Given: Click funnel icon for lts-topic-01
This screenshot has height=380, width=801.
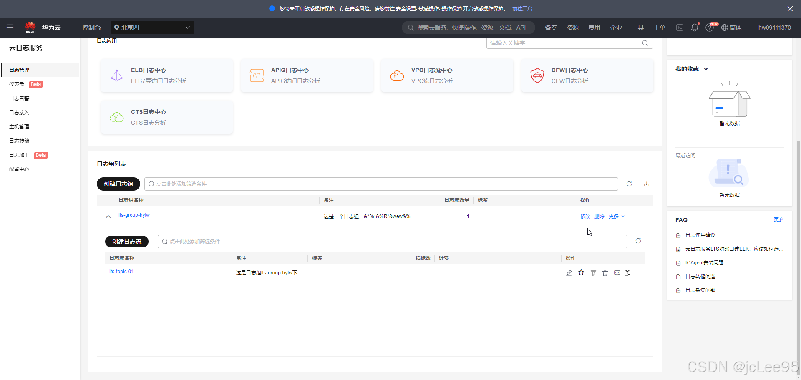Looking at the screenshot, I should click(x=593, y=273).
